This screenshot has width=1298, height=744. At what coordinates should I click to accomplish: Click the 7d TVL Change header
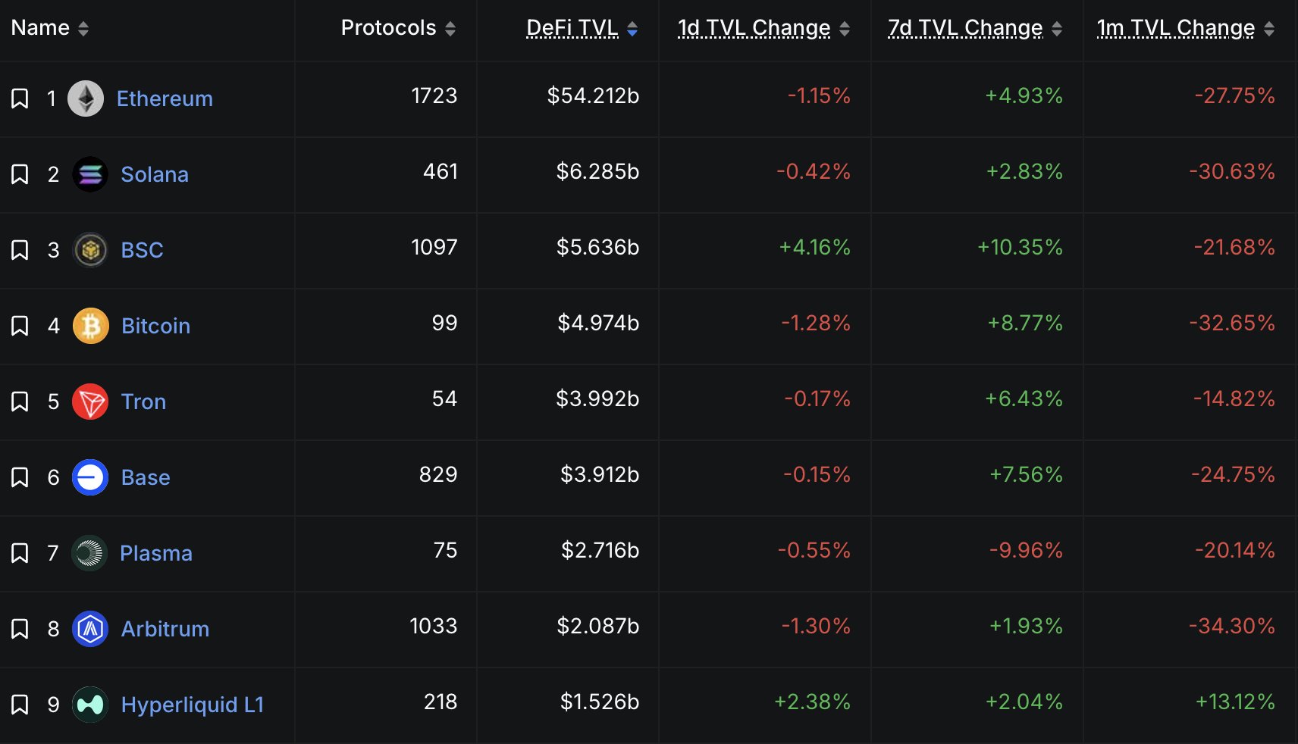point(965,28)
